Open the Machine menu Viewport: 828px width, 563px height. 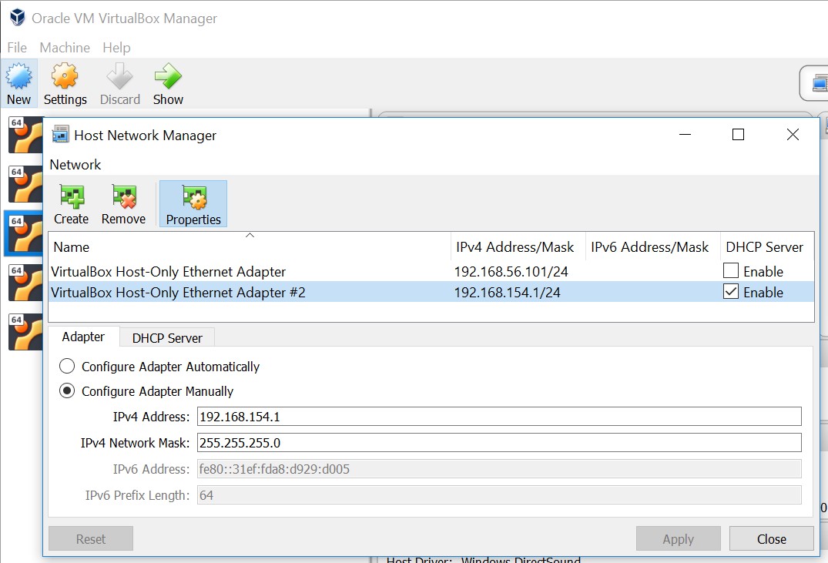tap(65, 48)
